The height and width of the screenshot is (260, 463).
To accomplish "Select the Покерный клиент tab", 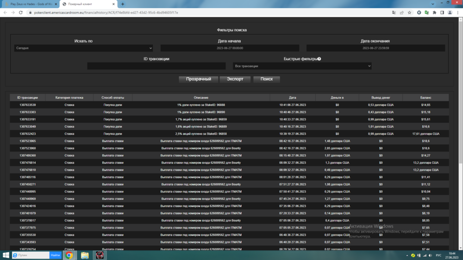I will [88, 4].
